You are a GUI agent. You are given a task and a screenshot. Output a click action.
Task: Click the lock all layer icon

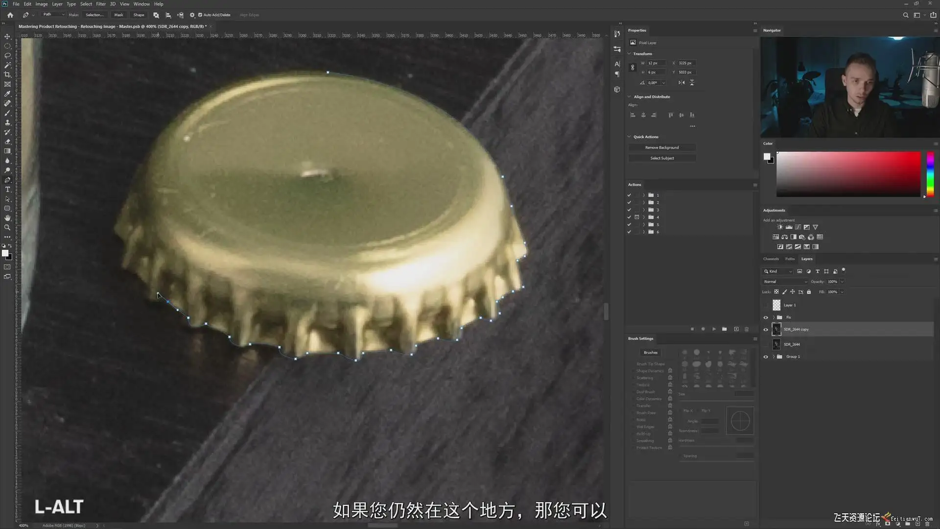pos(809,292)
